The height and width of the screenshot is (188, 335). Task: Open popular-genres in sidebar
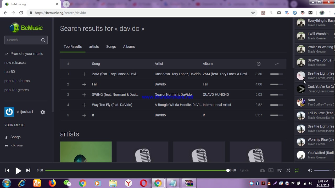point(16,90)
